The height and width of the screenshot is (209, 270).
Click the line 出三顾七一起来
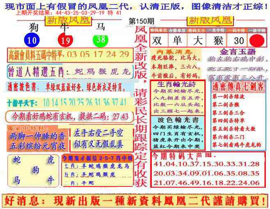point(178,111)
